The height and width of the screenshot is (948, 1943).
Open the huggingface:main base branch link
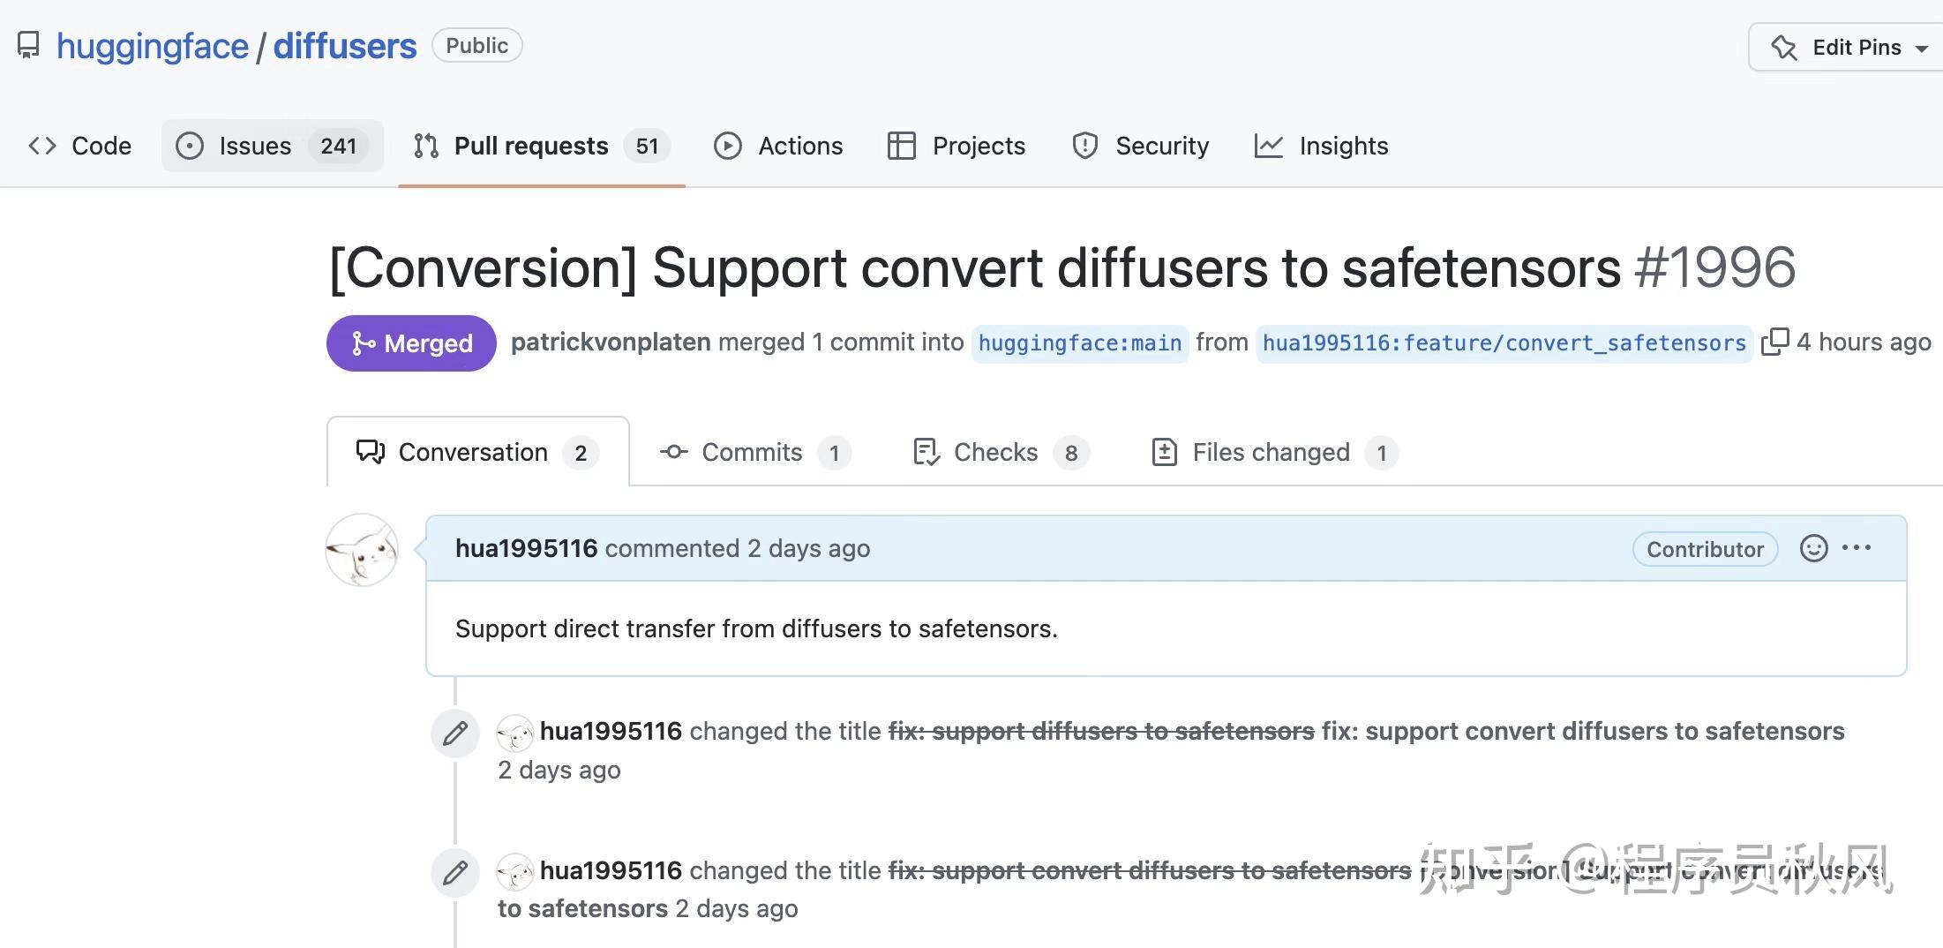point(1080,343)
